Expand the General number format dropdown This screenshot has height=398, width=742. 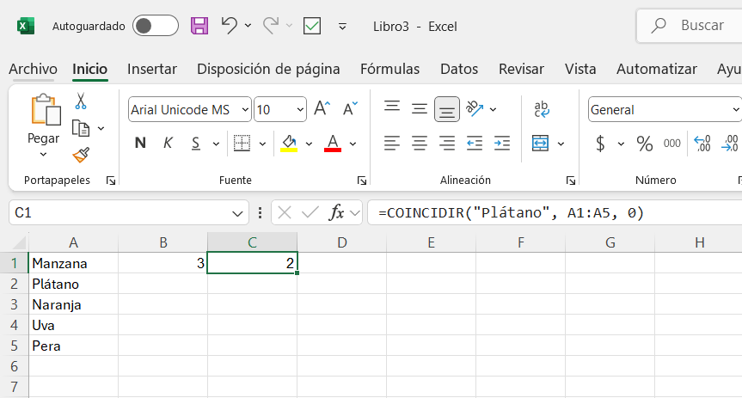735,110
